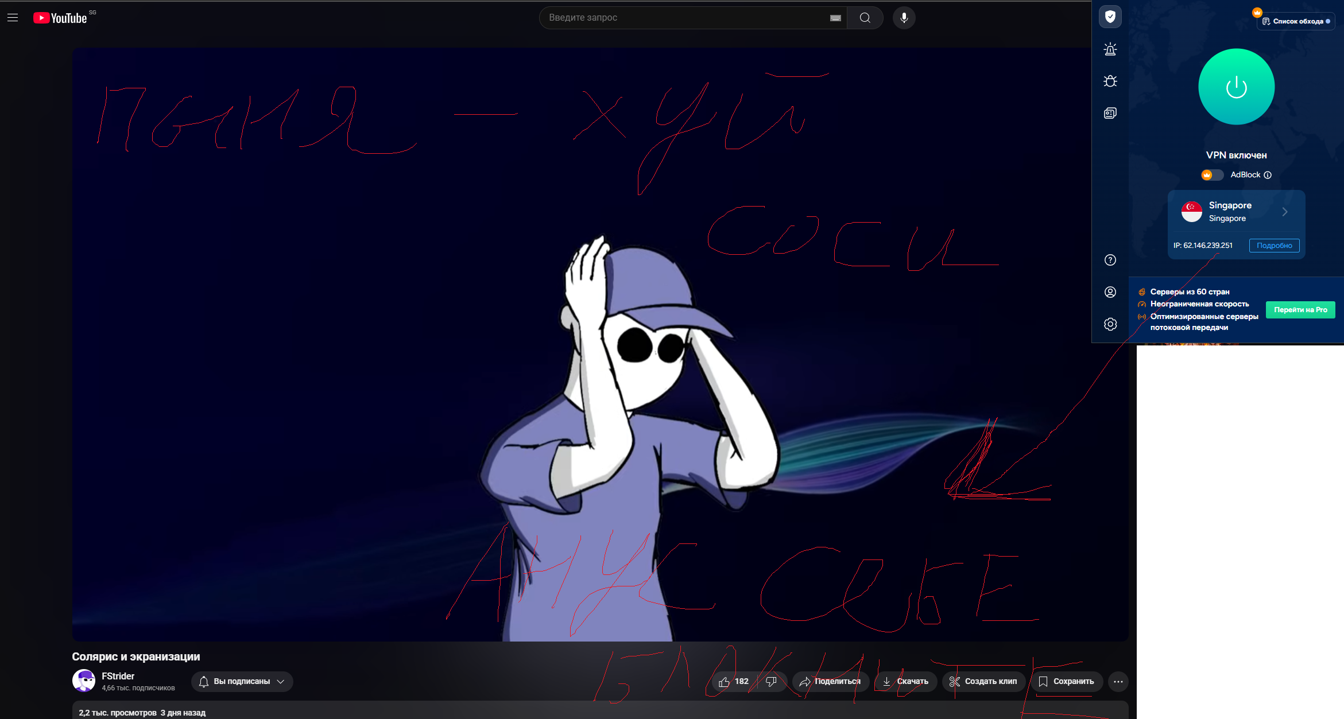The height and width of the screenshot is (719, 1344).
Task: Open the three-dots more actions menu
Action: 1118,682
